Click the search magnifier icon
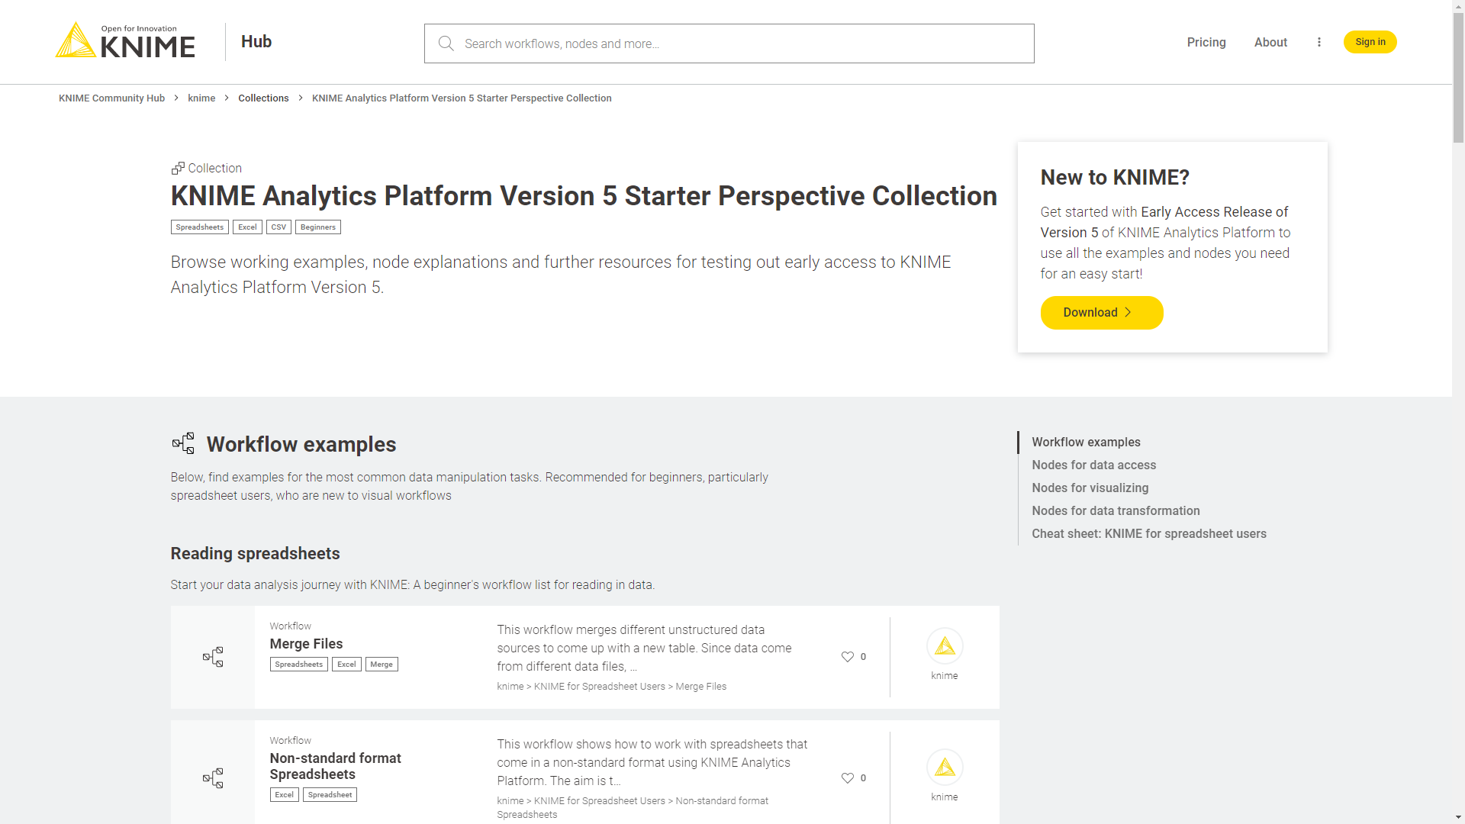 tap(446, 43)
